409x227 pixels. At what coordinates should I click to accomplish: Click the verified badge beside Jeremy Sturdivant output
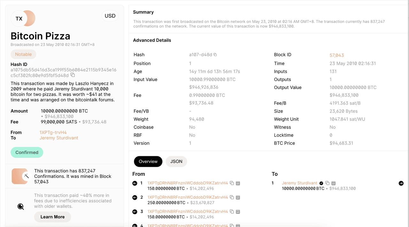321,183
